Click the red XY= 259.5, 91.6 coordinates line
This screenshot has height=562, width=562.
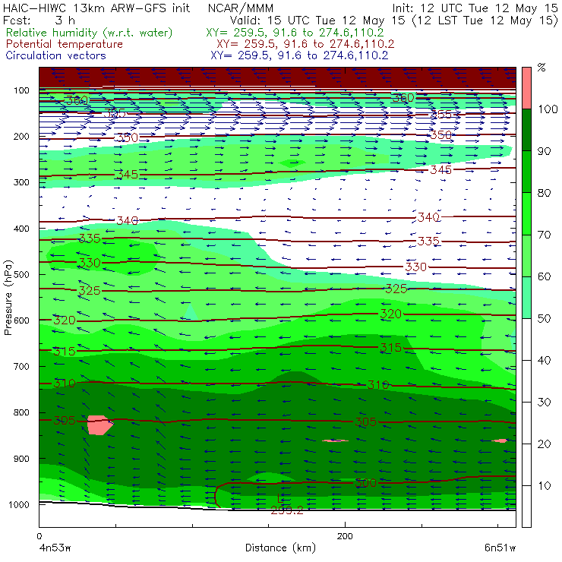(305, 44)
